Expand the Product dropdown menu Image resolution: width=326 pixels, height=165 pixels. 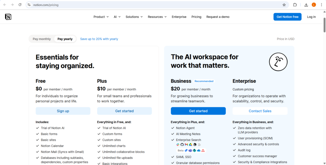coord(101,17)
